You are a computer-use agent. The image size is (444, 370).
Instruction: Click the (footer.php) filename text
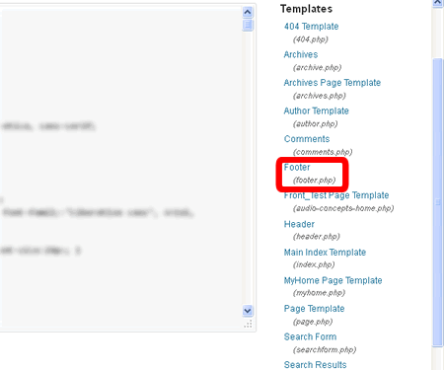(314, 181)
